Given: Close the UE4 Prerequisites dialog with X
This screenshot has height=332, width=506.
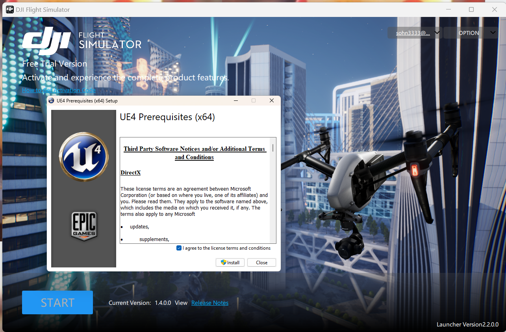Looking at the screenshot, I should click(x=272, y=101).
